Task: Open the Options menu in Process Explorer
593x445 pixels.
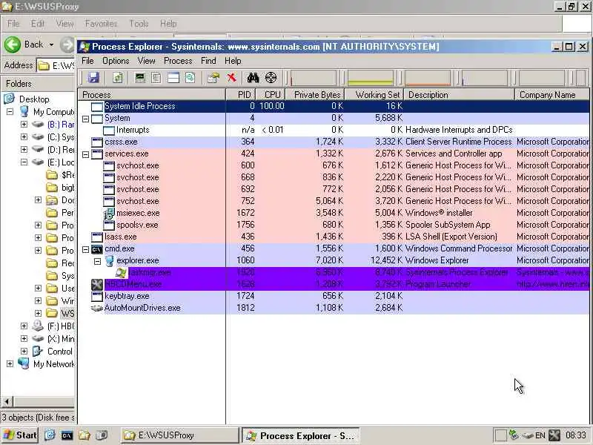Action: click(x=116, y=61)
